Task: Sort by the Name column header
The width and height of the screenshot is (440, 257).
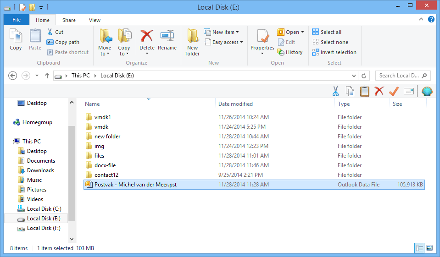Action: coord(92,104)
